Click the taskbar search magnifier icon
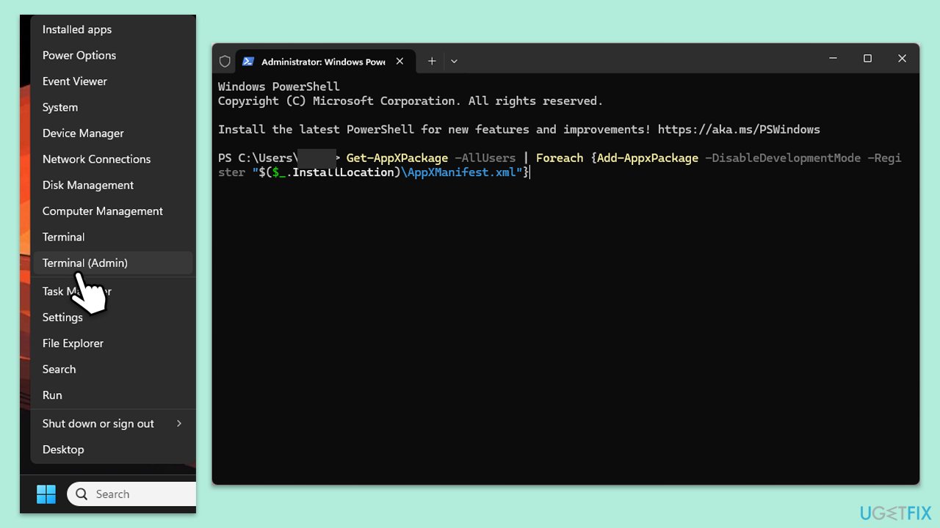This screenshot has height=528, width=940. point(82,494)
